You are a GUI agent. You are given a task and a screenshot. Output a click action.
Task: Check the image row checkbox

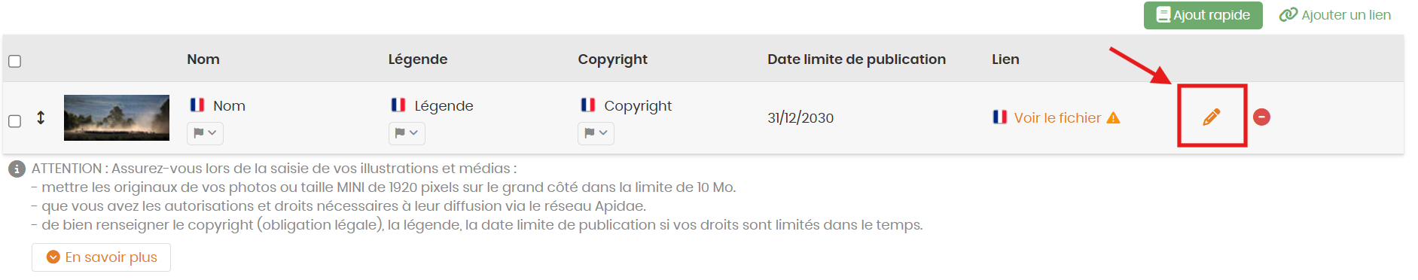14,120
